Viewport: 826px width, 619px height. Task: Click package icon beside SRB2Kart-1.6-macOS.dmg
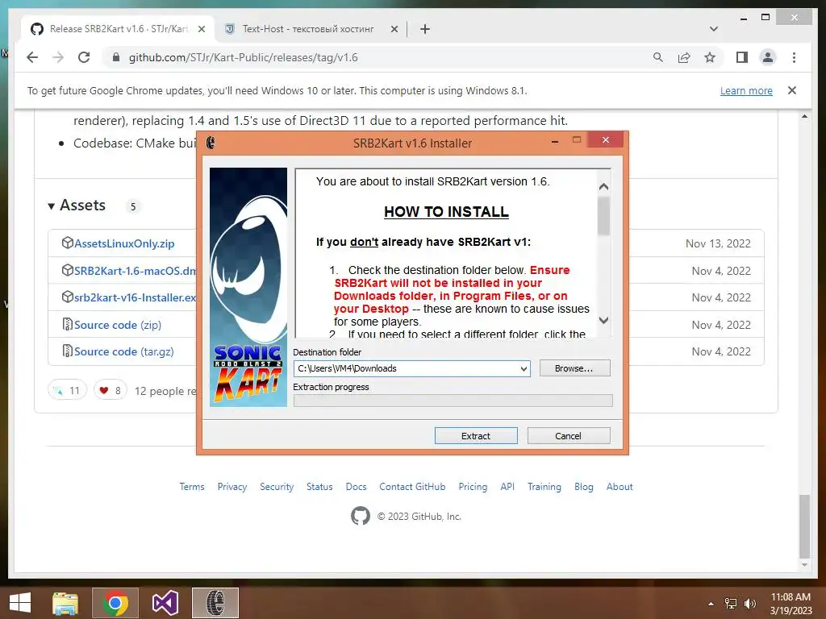tap(68, 270)
